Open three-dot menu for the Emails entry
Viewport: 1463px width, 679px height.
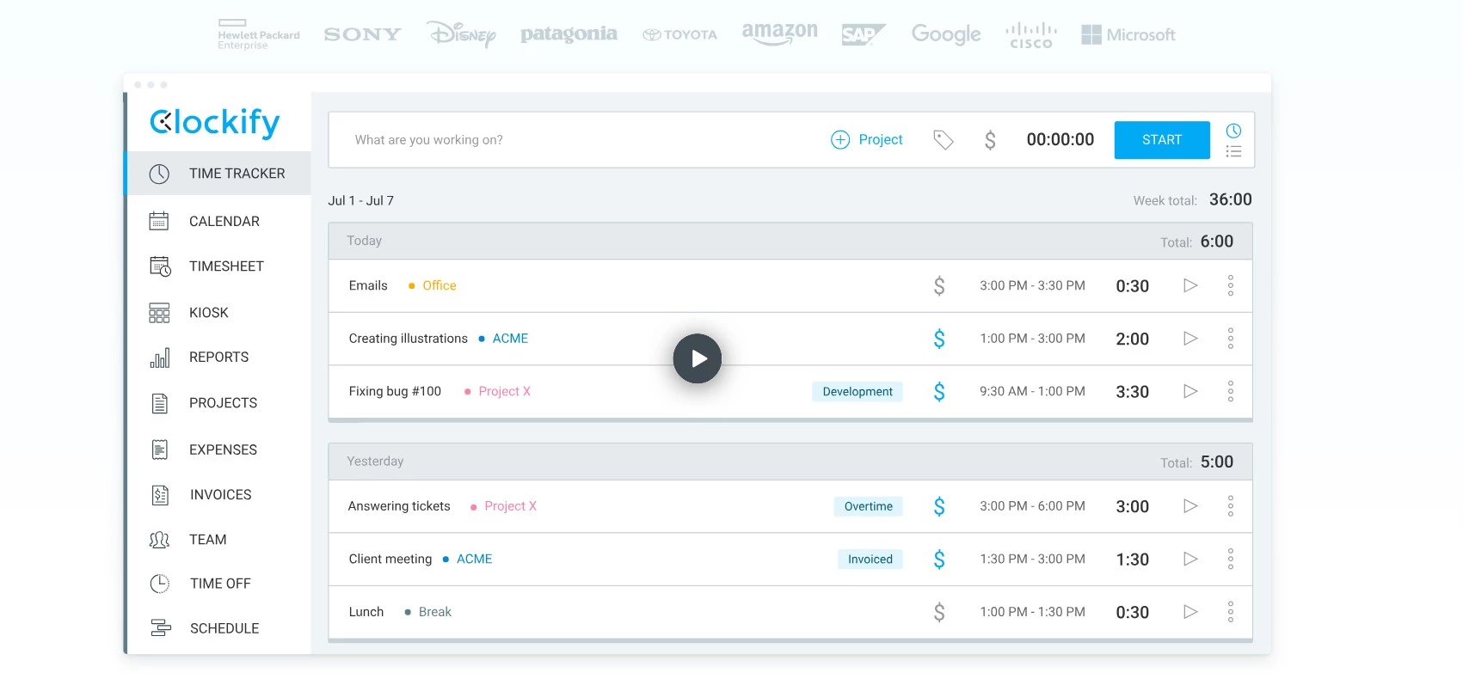pyautogui.click(x=1230, y=285)
